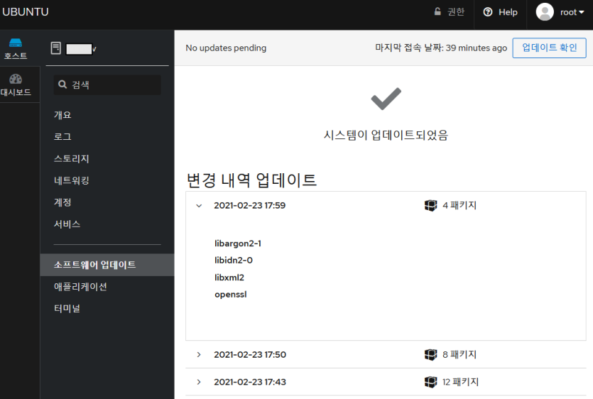Click the package icon beside 12 패키지
Image resolution: width=593 pixels, height=399 pixels.
click(x=431, y=382)
